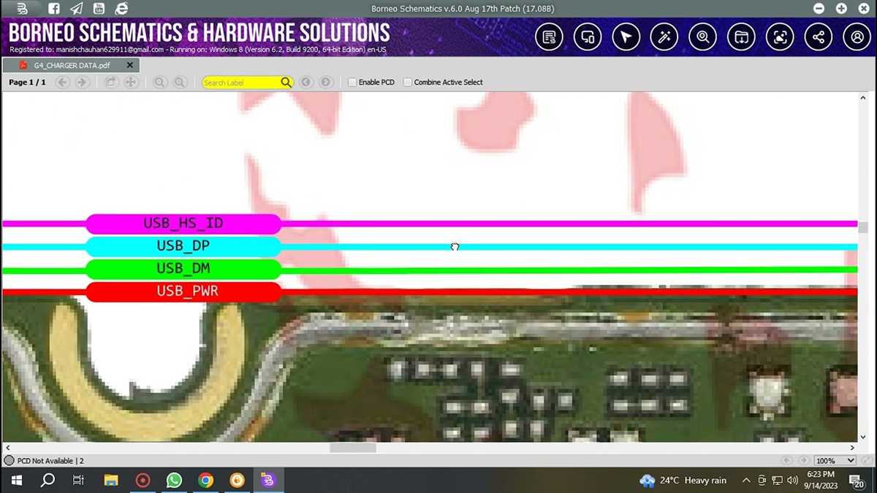The width and height of the screenshot is (877, 493).
Task: Open the Windows Start menu
Action: point(16,480)
